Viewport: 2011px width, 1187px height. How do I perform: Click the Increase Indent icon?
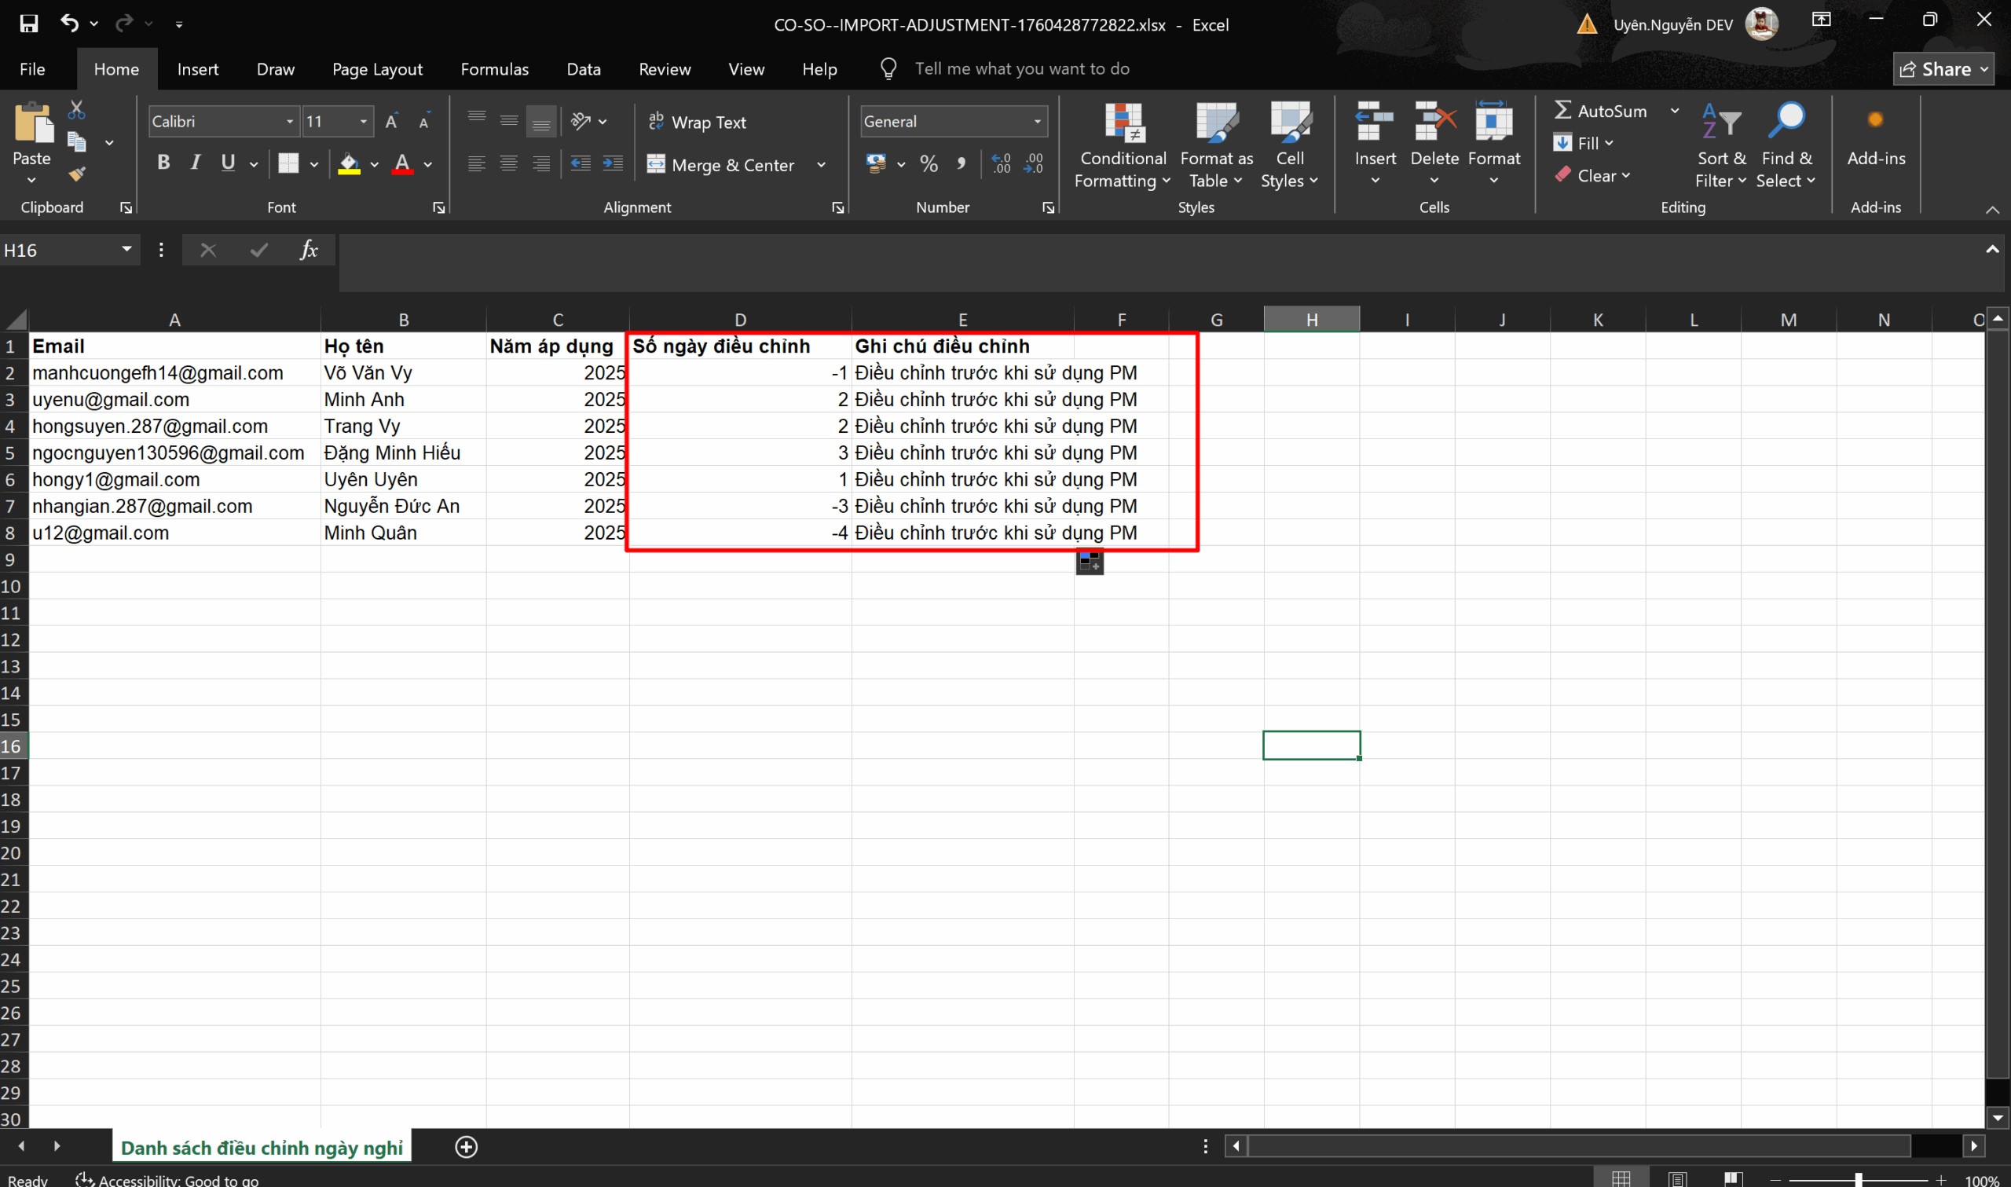click(x=613, y=164)
